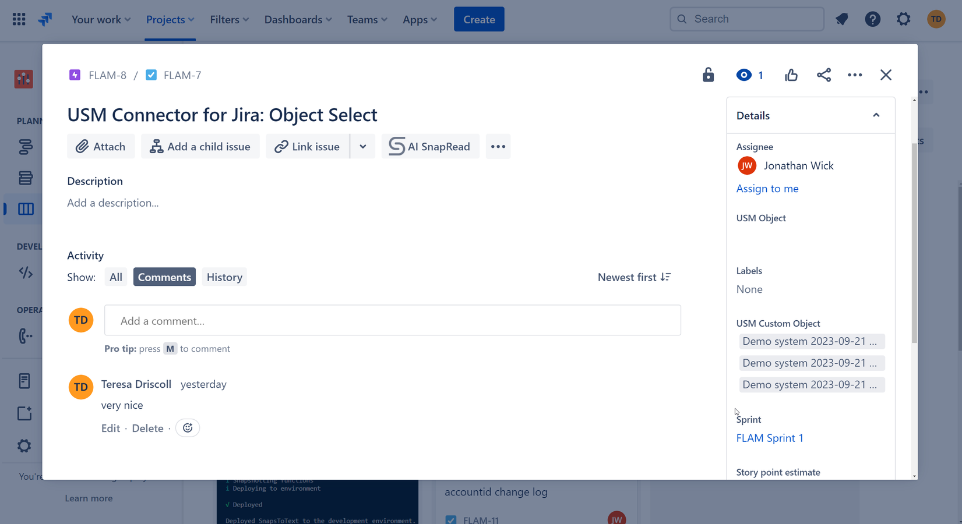962x524 pixels.
Task: Open issue actions three-dot menu in header
Action: click(855, 75)
